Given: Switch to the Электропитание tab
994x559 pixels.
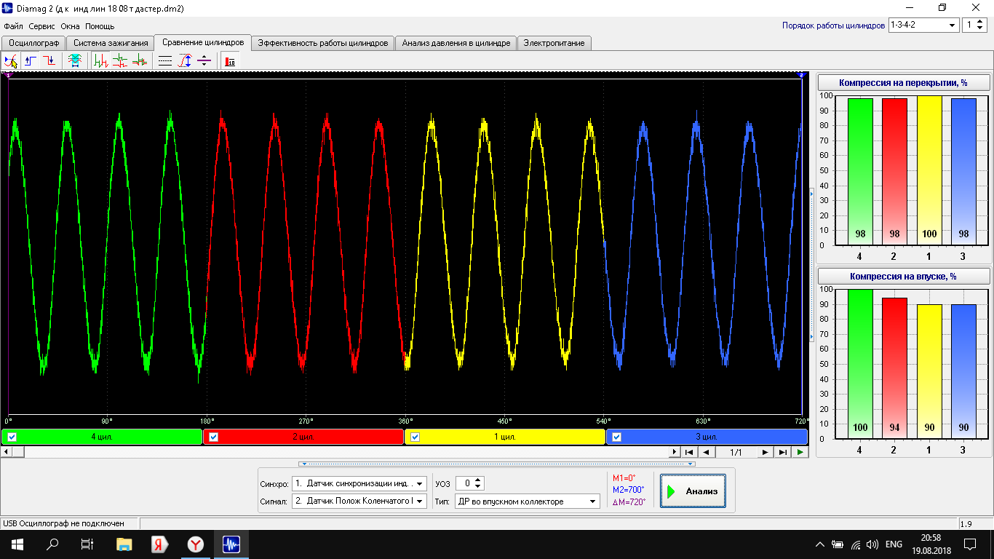Looking at the screenshot, I should 554,43.
